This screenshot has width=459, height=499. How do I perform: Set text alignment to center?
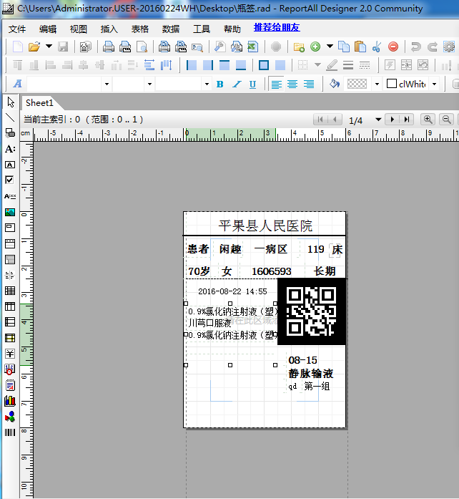[292, 84]
